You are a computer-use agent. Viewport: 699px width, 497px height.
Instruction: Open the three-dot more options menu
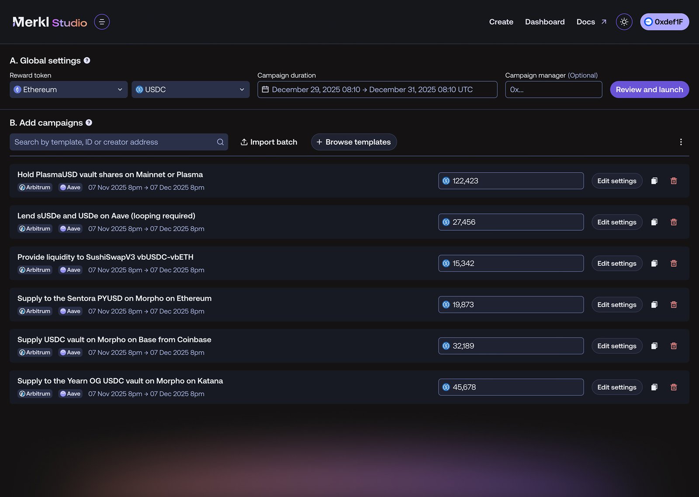pyautogui.click(x=681, y=142)
